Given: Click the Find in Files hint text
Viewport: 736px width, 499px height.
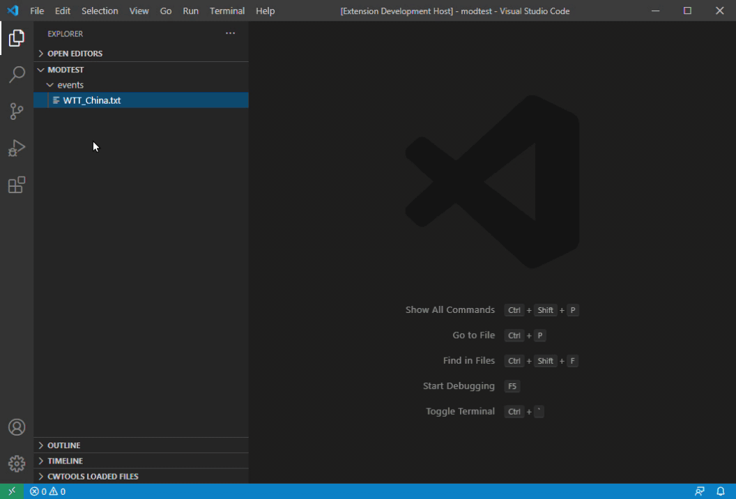Looking at the screenshot, I should (468, 360).
